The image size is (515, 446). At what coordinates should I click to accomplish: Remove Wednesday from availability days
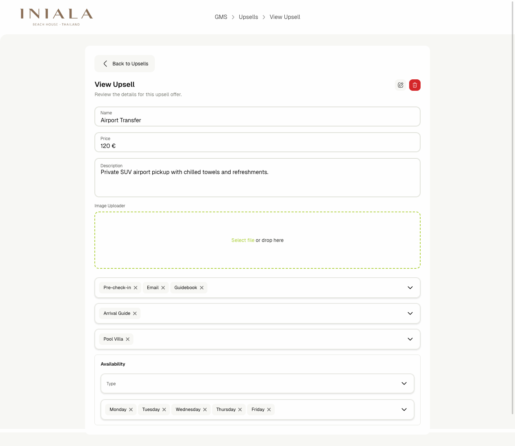(x=205, y=409)
